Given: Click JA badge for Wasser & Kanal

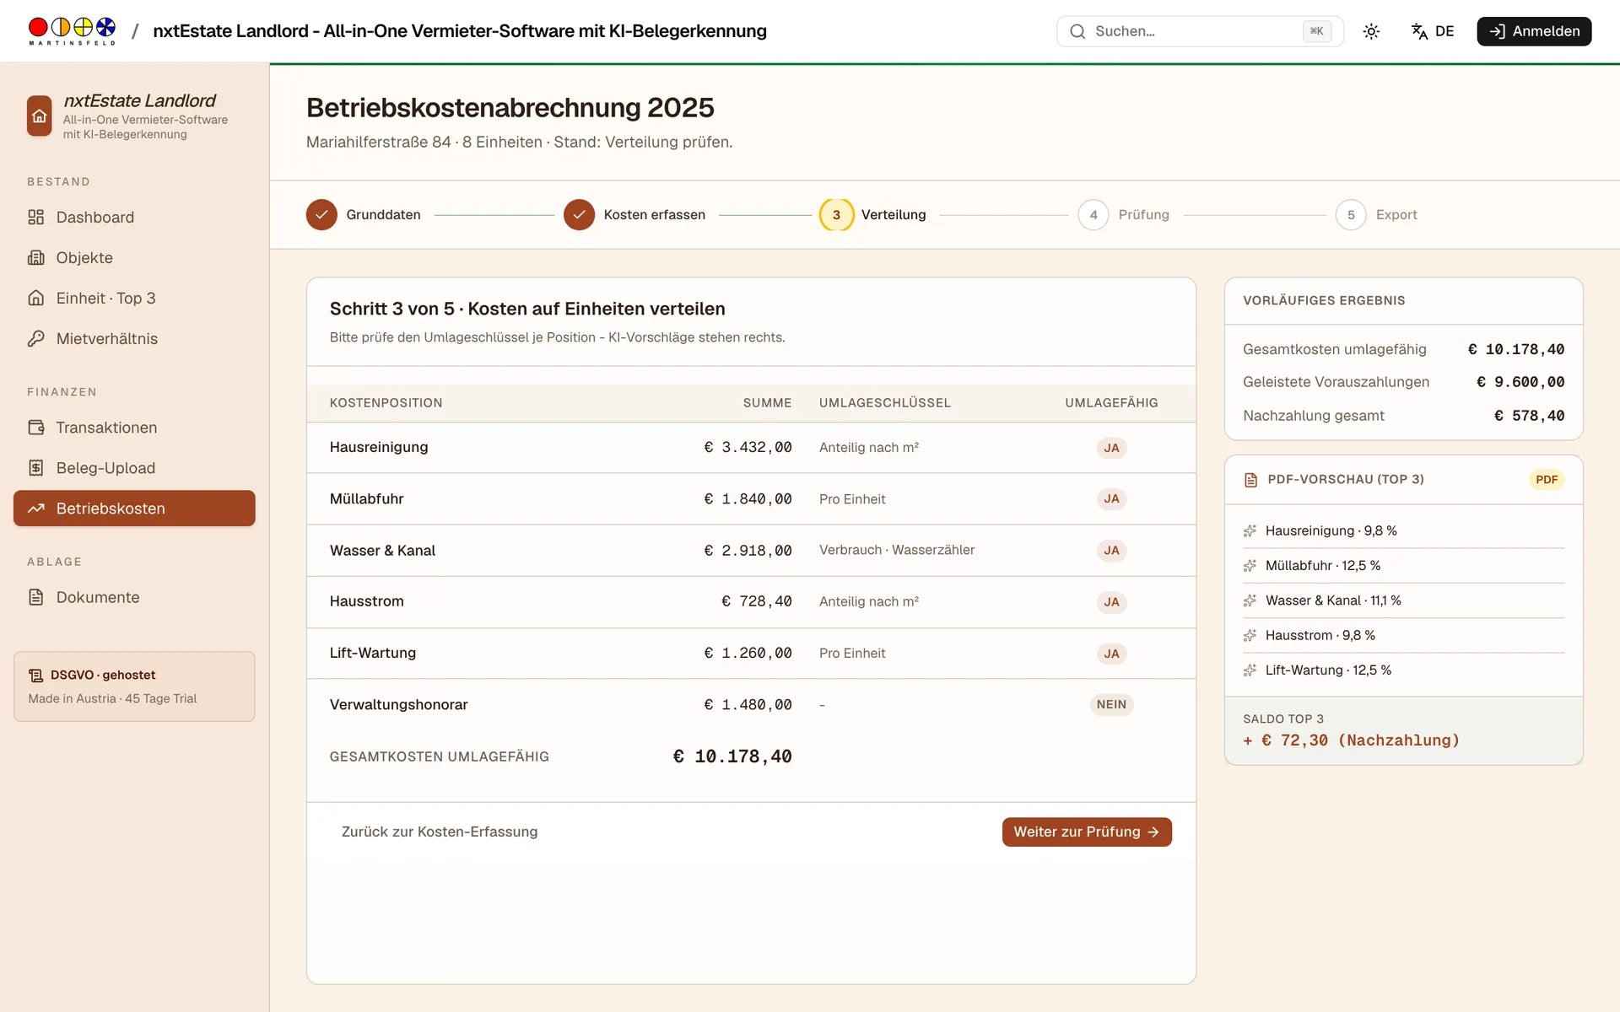Looking at the screenshot, I should pos(1111,551).
